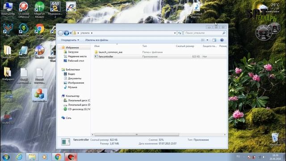The width and height of the screenshot is (286, 161).
Task: Sort by the Защита паролем column
Action: (210, 46)
